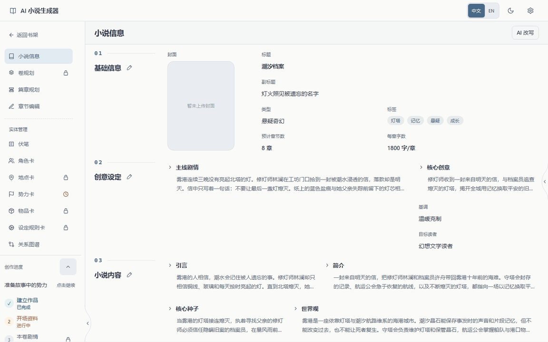
Task: Click chapter count value 8 章
Action: pos(267,148)
